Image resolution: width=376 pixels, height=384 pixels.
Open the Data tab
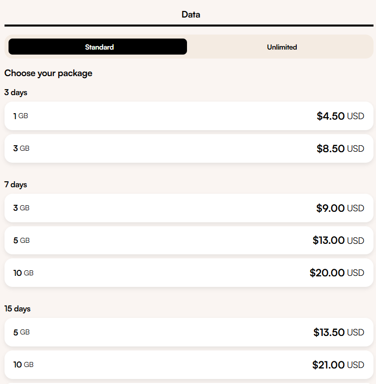191,15
